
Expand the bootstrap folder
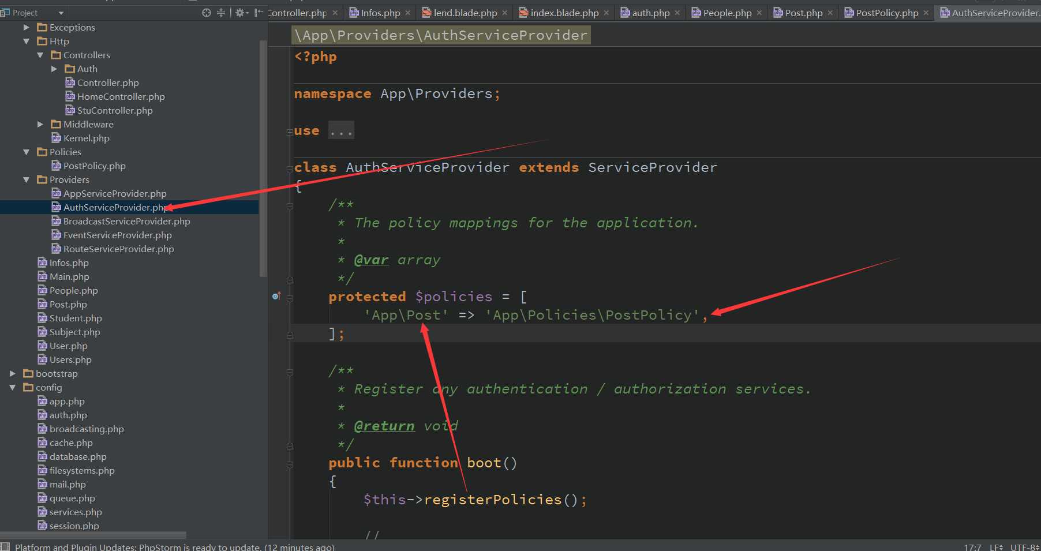tap(12, 373)
